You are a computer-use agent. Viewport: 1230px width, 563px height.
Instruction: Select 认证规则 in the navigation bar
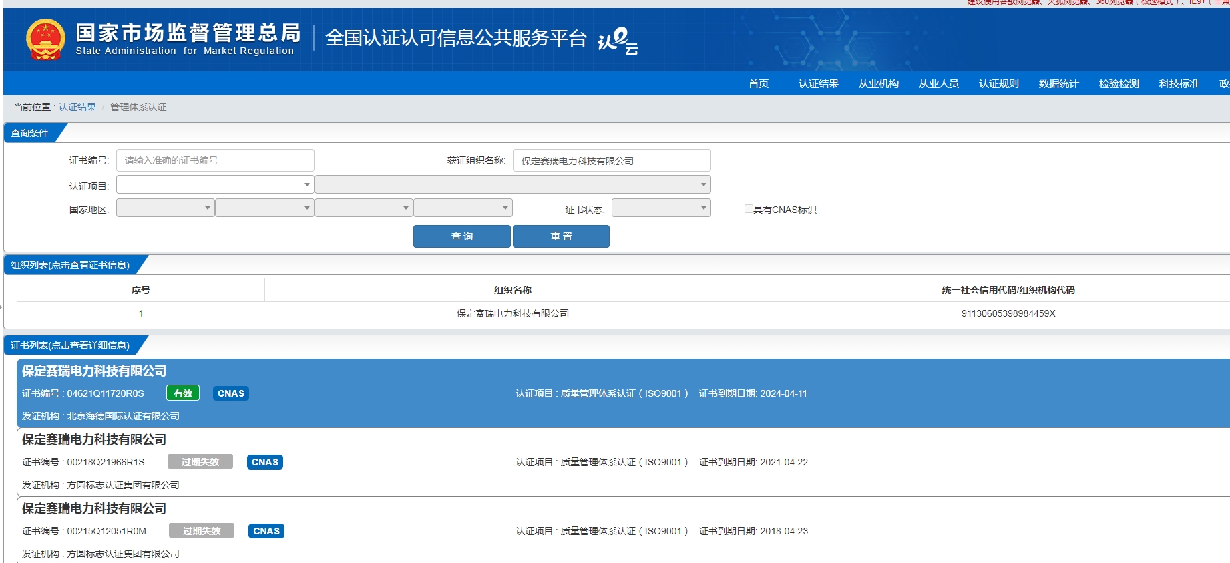998,83
